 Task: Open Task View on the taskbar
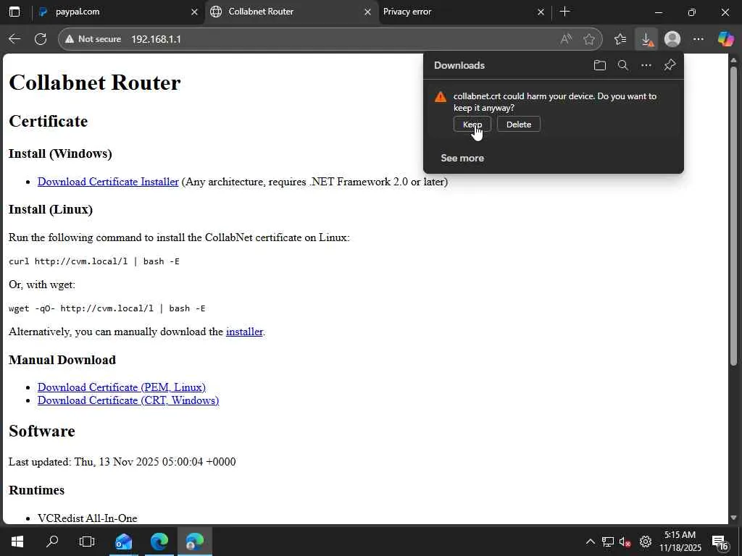point(87,542)
